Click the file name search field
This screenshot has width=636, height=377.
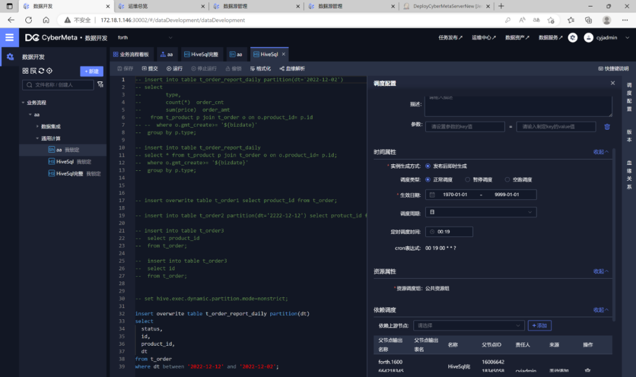[x=58, y=85]
